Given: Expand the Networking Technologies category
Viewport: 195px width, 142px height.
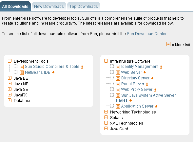Looking at the screenshot, I should (106, 112).
